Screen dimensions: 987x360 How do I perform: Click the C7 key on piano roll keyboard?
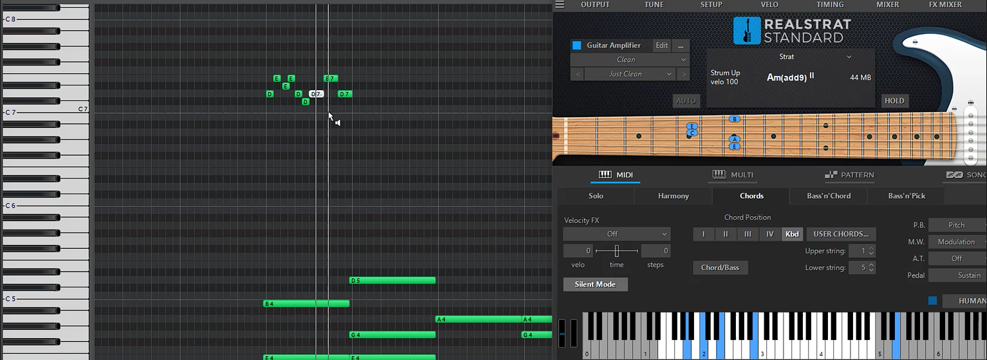[x=45, y=113]
